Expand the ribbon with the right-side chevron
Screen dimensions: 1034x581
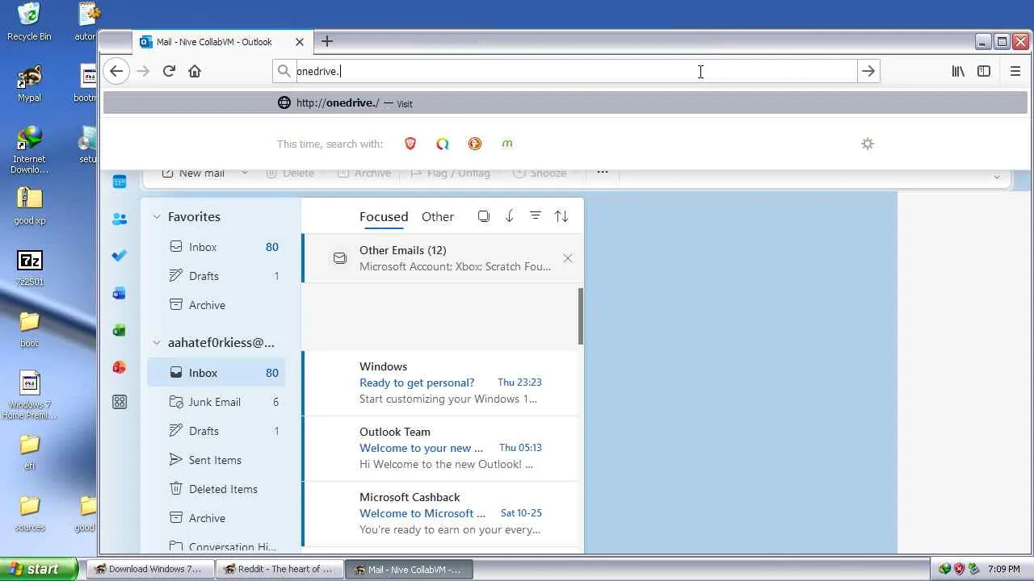(x=997, y=177)
